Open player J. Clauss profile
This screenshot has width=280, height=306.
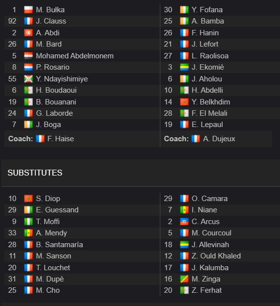(x=51, y=21)
